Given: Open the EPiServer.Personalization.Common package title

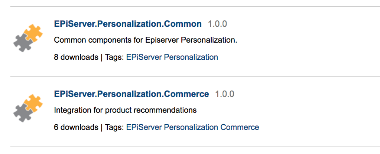Looking at the screenshot, I should tap(128, 24).
